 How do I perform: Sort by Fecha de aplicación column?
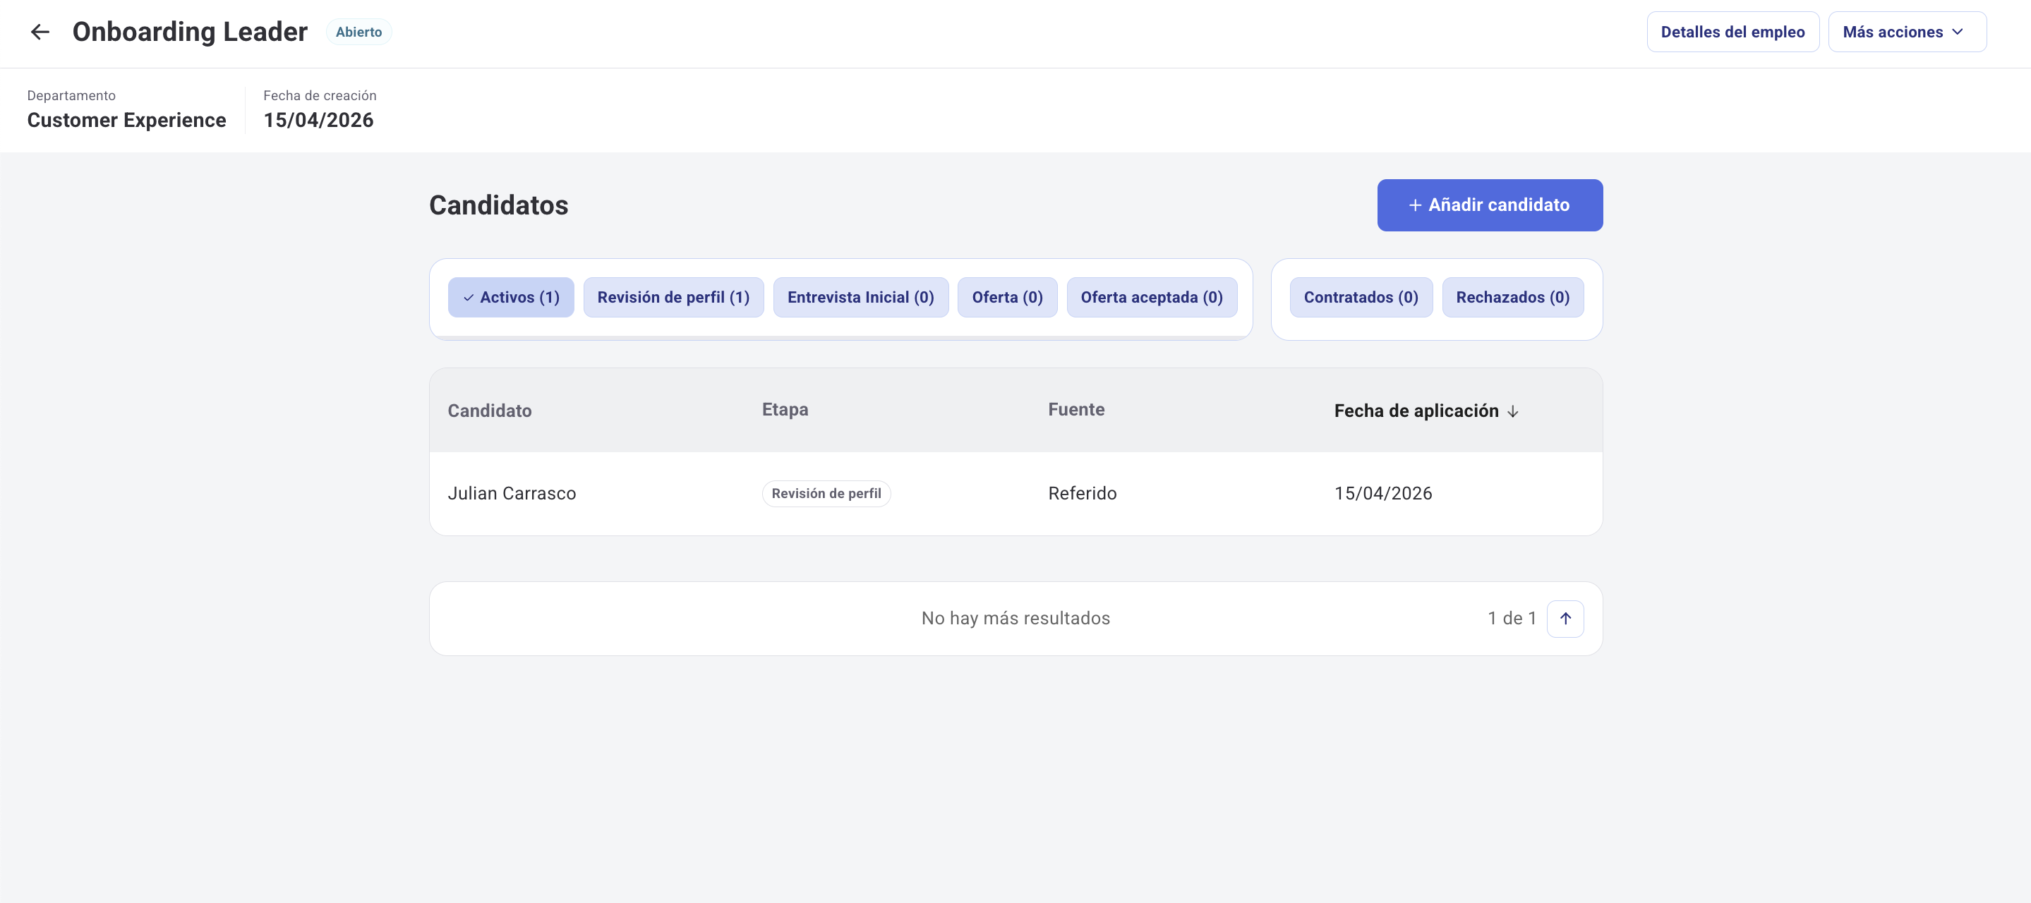[1415, 411]
